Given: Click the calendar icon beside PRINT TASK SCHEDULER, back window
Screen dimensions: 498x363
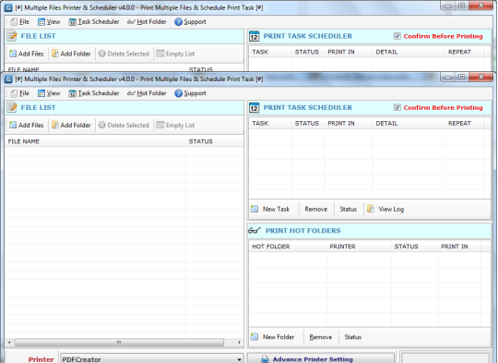Looking at the screenshot, I should click(255, 36).
